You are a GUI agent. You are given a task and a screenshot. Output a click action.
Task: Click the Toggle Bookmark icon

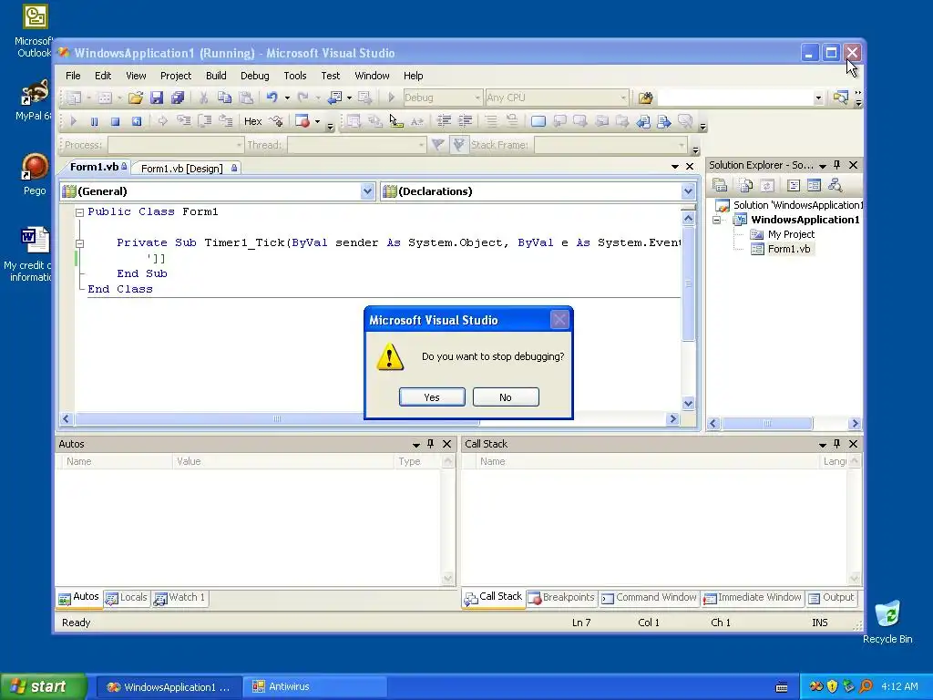tap(538, 121)
